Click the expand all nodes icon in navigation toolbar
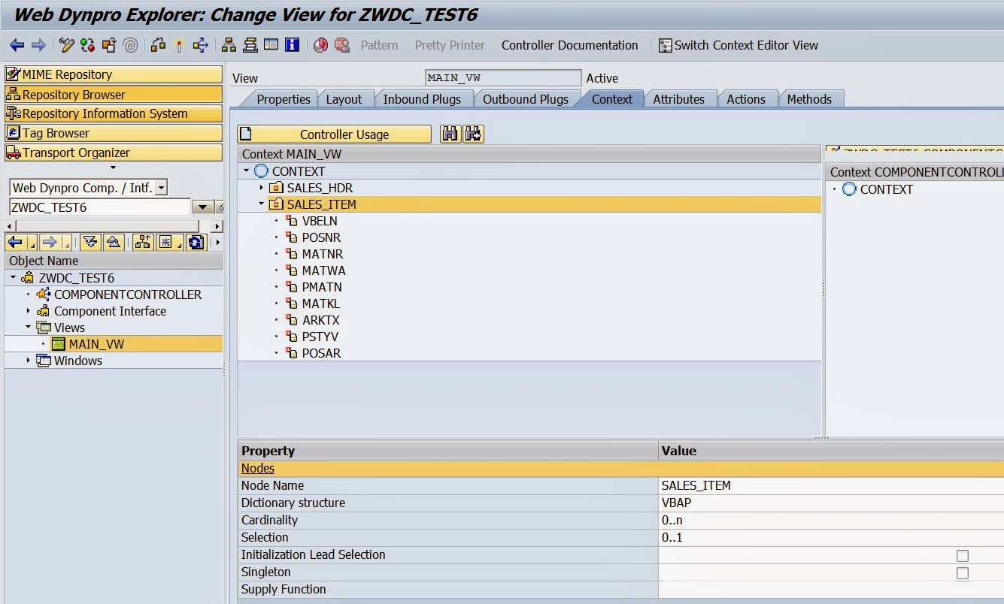The image size is (1004, 604). click(x=91, y=242)
